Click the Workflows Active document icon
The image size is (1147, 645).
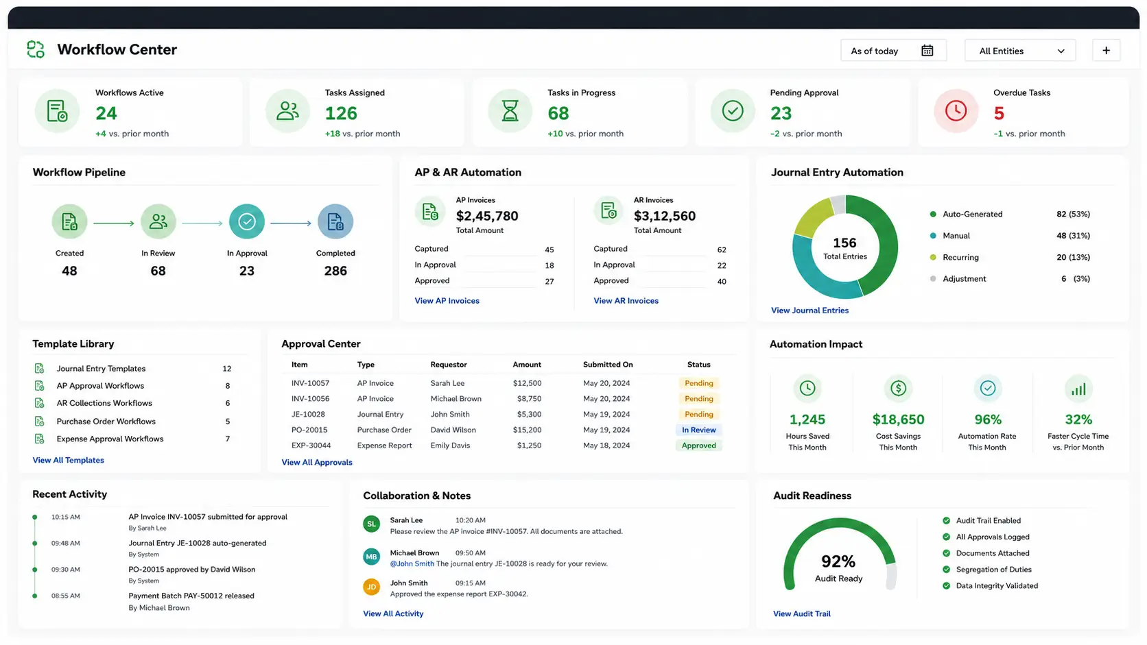[57, 111]
